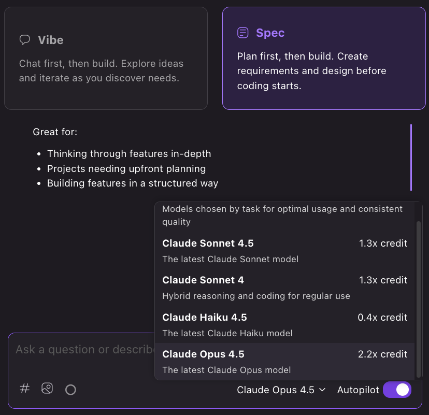Screen dimensions: 429x415
Task: Click the chevron beside Claude Opus 4.5
Action: pyautogui.click(x=323, y=390)
